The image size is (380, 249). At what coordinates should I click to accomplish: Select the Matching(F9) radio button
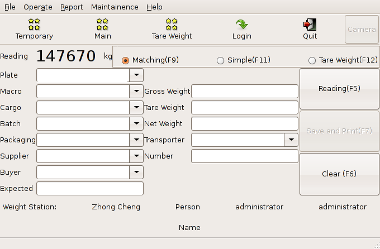point(126,60)
